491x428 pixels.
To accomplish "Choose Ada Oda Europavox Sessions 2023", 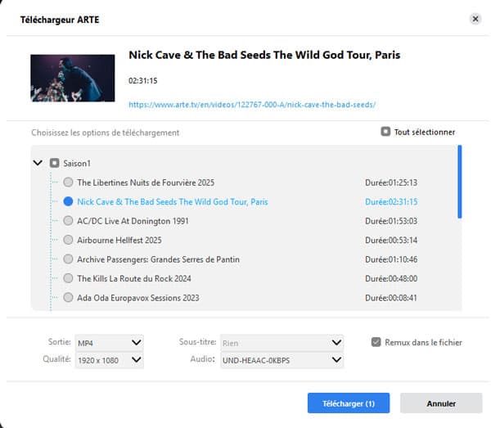I will pos(68,298).
